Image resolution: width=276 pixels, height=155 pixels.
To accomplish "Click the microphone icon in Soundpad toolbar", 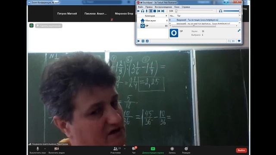I will pyautogui.click(x=147, y=11).
